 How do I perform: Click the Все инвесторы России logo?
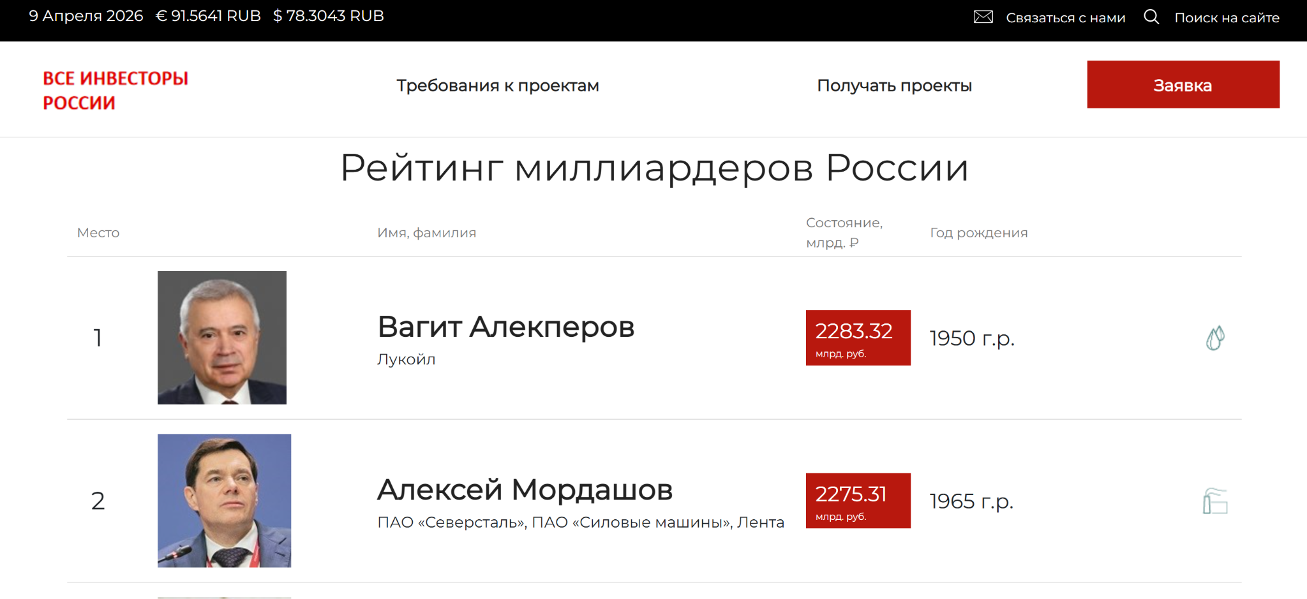tap(116, 90)
